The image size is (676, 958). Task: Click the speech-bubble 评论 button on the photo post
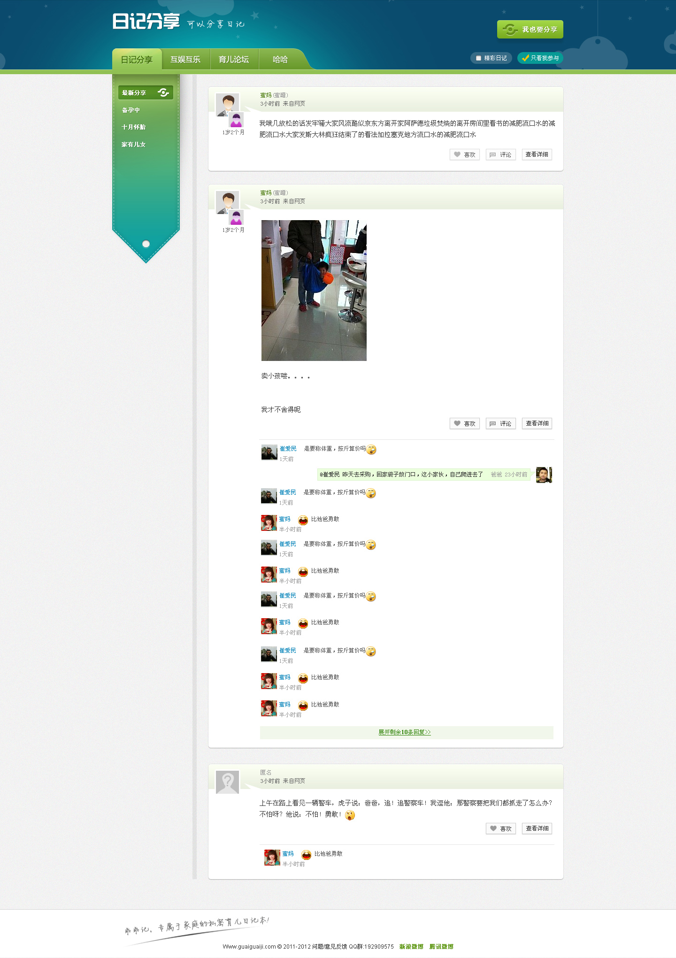(500, 423)
